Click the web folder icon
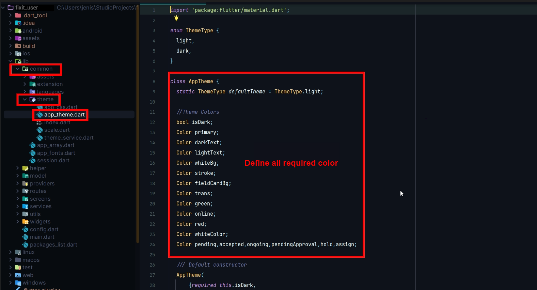This screenshot has width=537, height=290. point(18,275)
